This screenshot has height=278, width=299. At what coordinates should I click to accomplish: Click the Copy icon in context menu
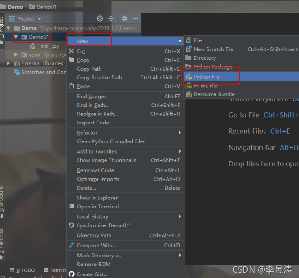[x=71, y=60]
